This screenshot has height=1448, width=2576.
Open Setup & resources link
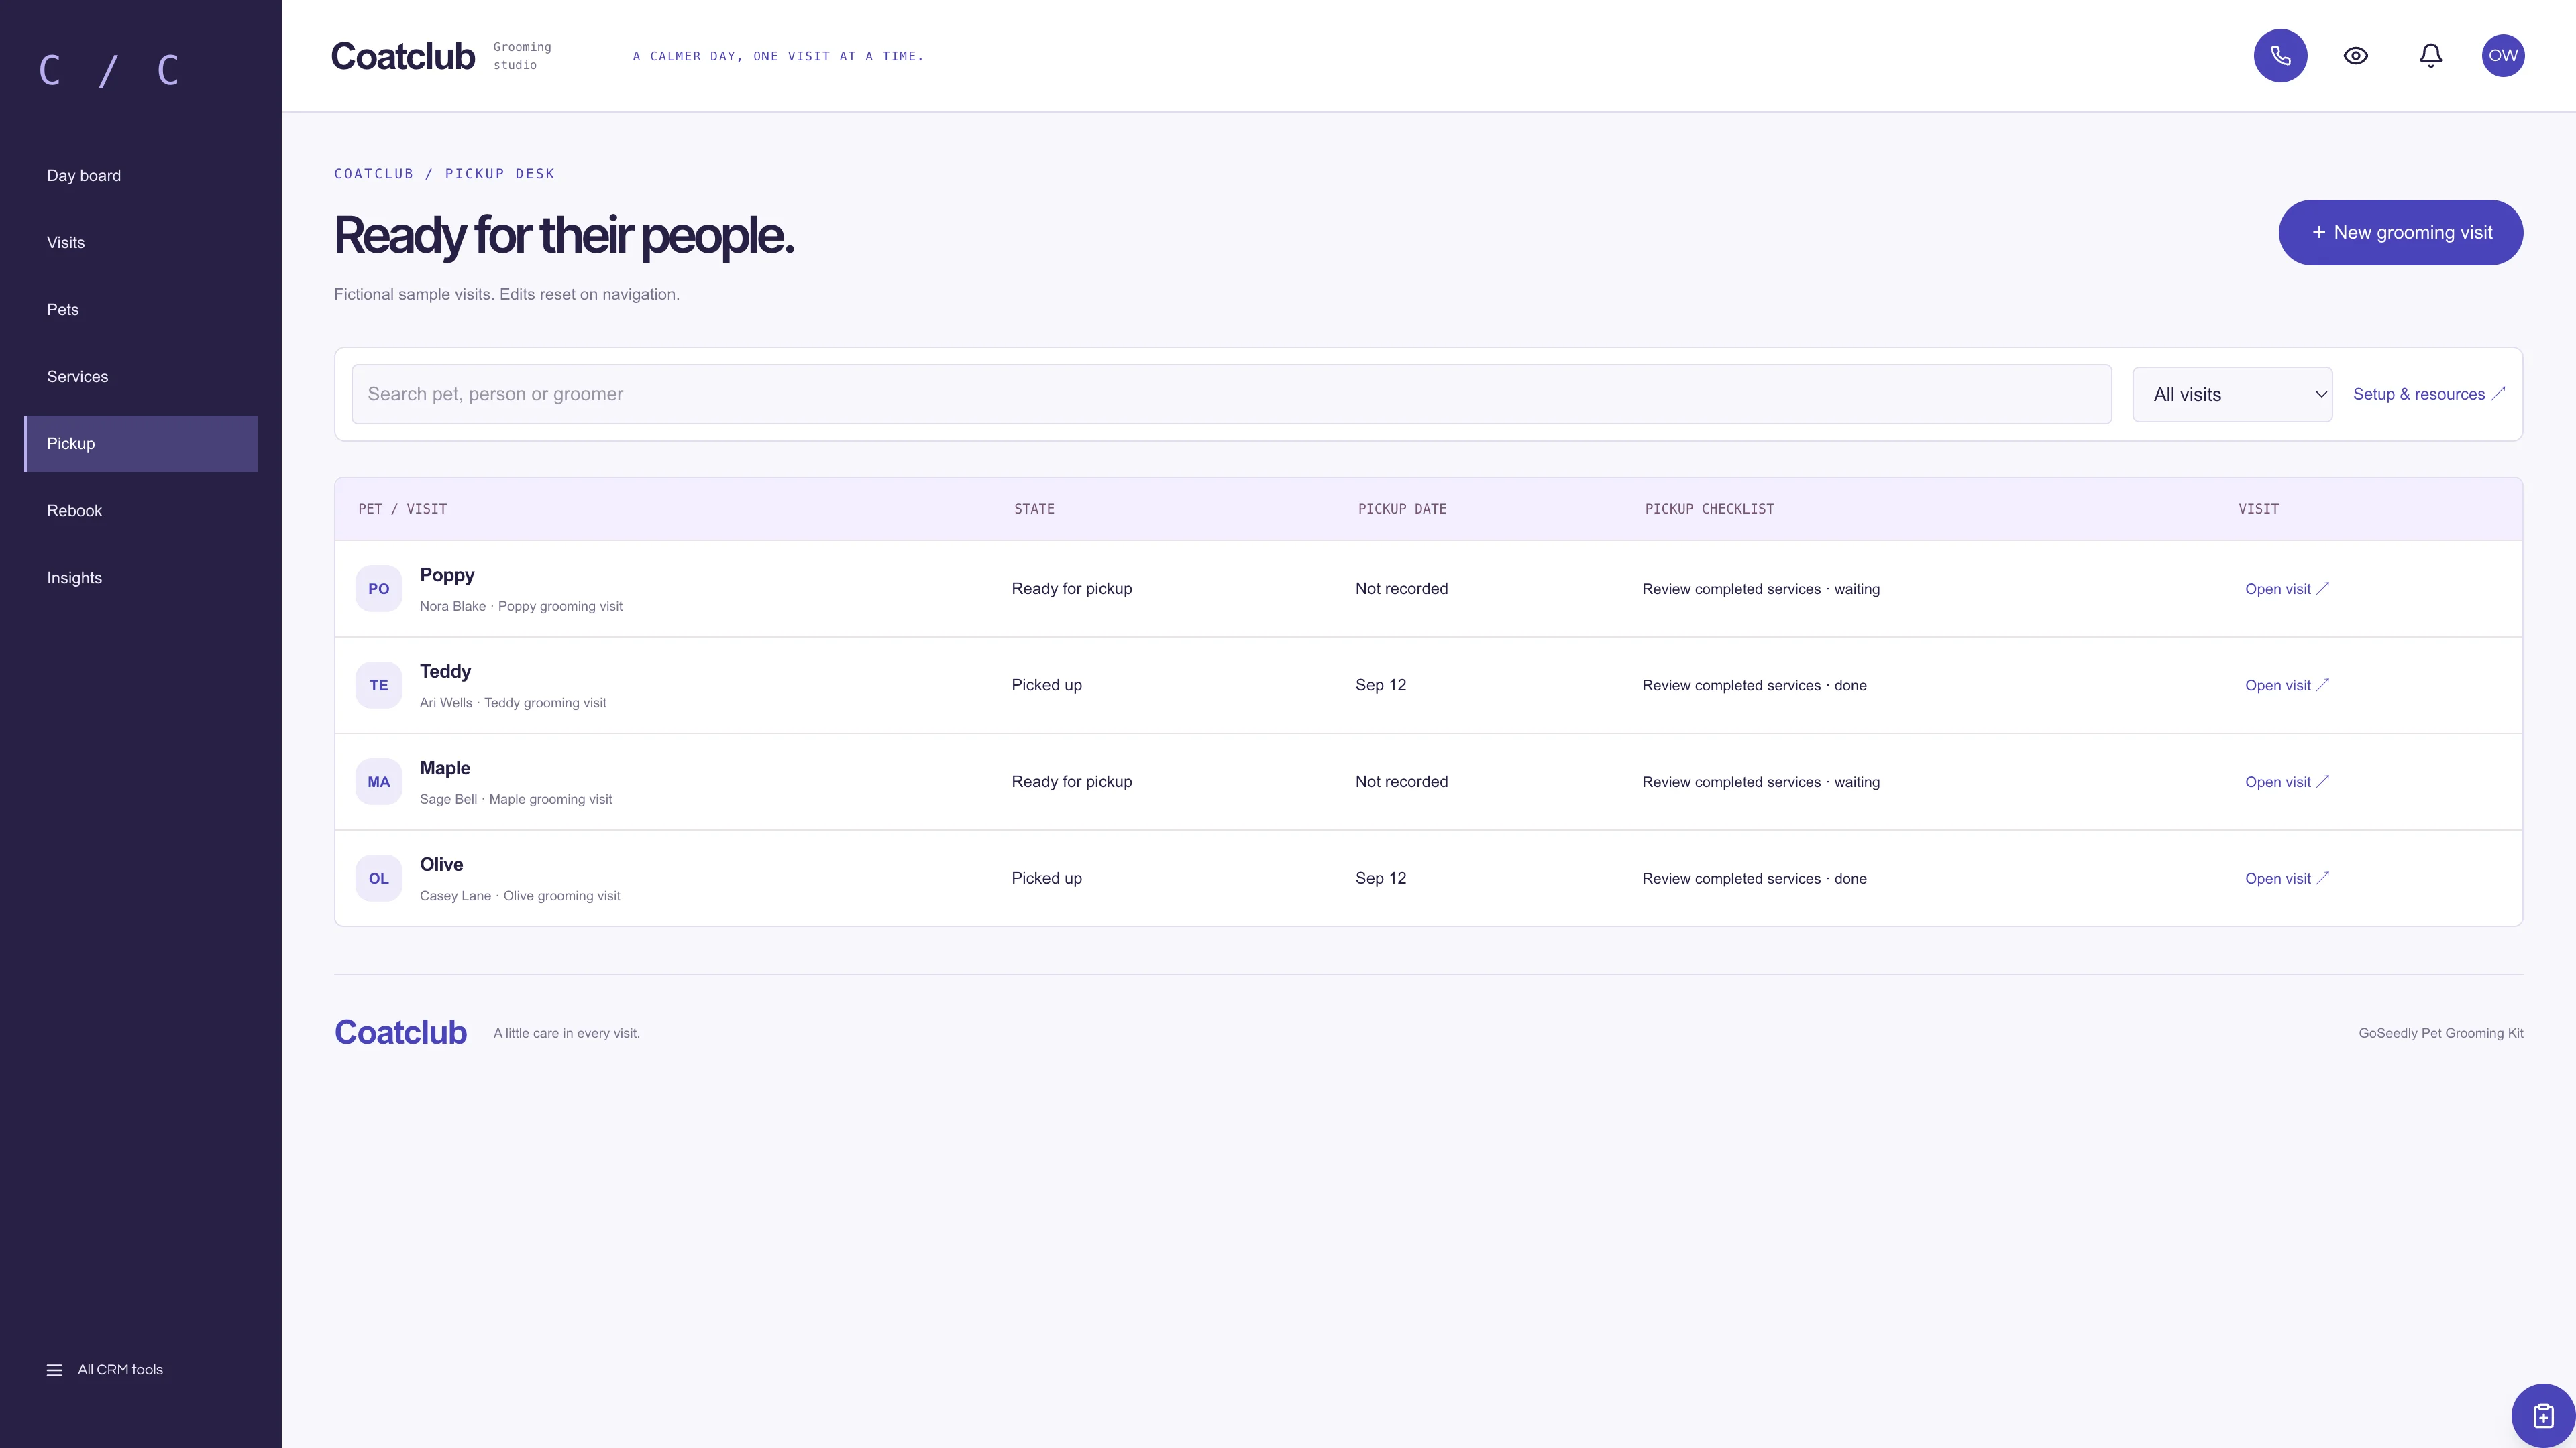2428,394
